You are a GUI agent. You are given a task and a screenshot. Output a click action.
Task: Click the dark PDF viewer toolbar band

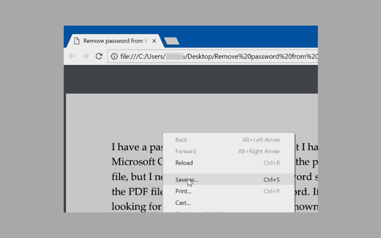[x=190, y=79]
